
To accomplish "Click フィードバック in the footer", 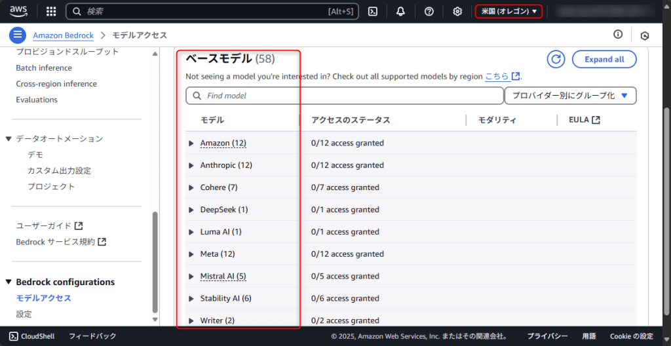I will tap(92, 336).
